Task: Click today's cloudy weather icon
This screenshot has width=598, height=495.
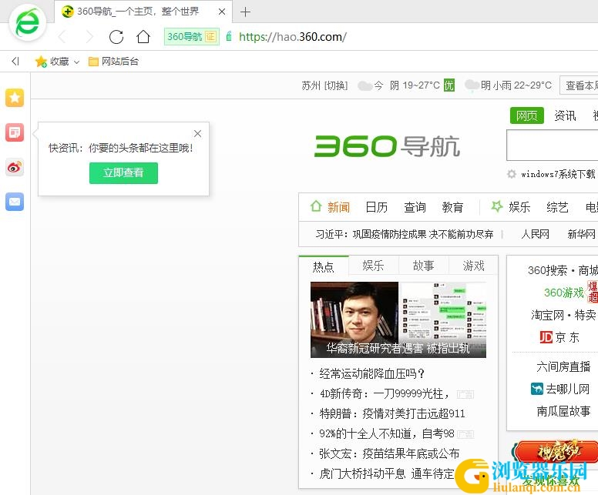Action: 365,85
